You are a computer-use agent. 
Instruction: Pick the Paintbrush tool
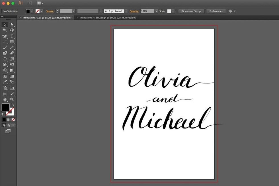[x=5, y=48]
